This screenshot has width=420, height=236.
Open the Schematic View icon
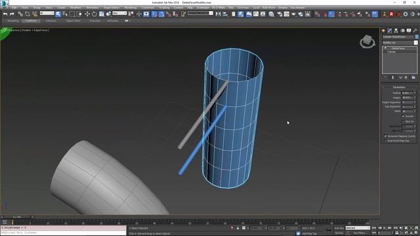pos(262,14)
